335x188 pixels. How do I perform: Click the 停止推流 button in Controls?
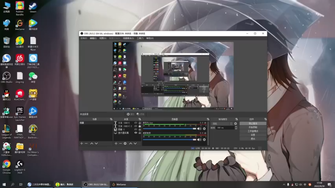point(253,123)
